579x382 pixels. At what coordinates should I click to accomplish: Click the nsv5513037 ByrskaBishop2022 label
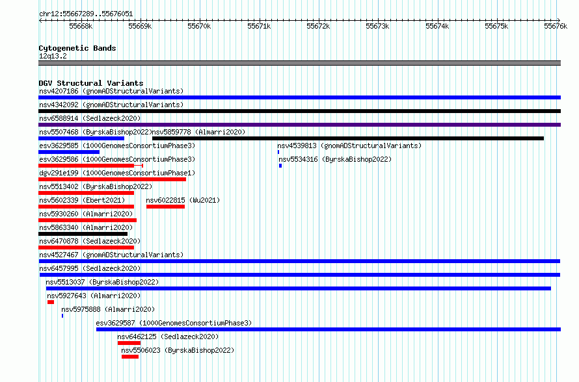coord(102,282)
